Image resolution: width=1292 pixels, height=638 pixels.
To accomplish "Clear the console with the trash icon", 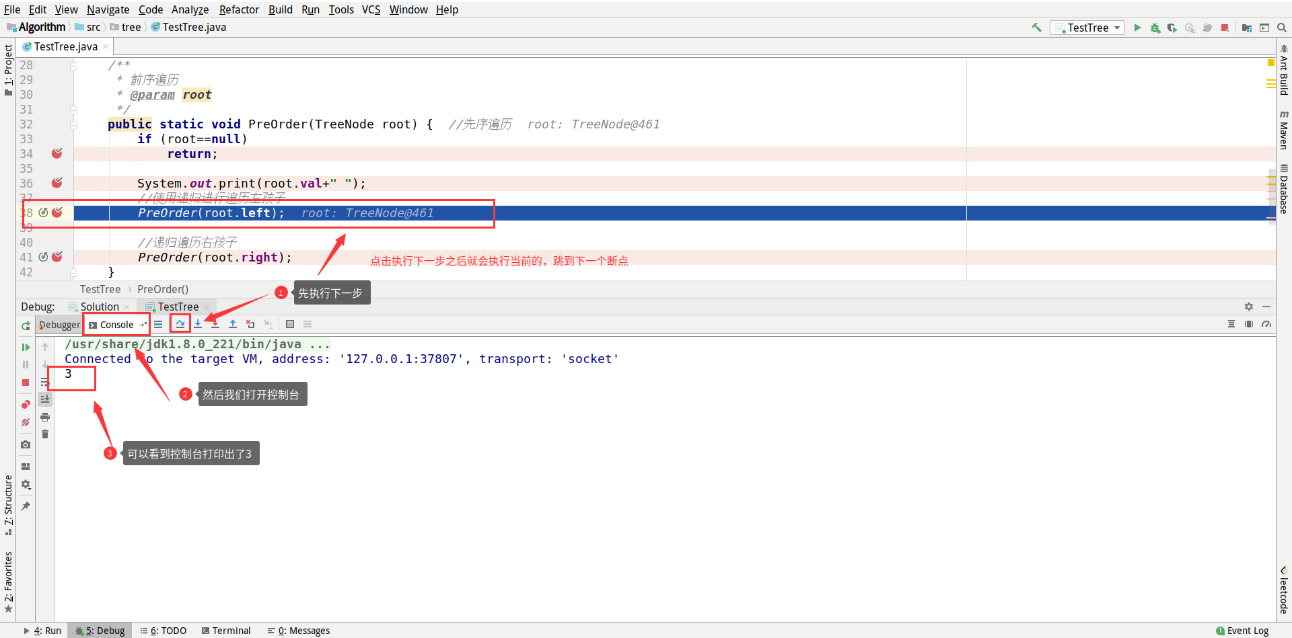I will click(45, 434).
